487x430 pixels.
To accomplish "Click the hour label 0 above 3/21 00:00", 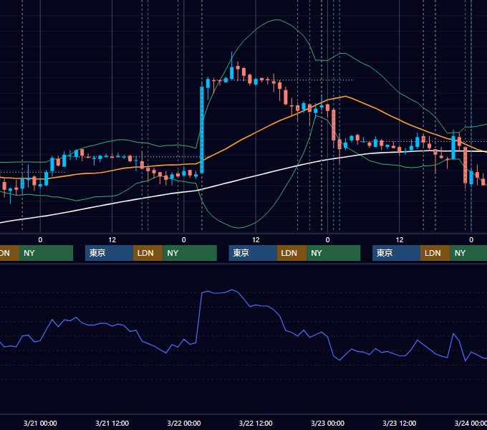I will click(x=40, y=240).
